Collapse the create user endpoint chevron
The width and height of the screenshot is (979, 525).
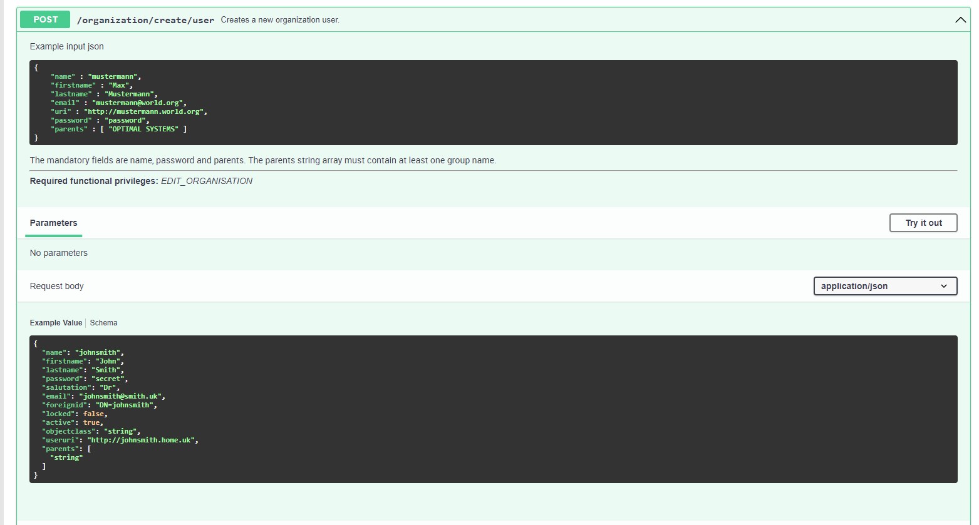coord(960,20)
